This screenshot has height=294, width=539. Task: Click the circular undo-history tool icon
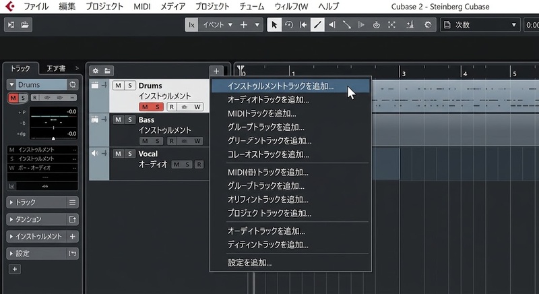click(289, 25)
